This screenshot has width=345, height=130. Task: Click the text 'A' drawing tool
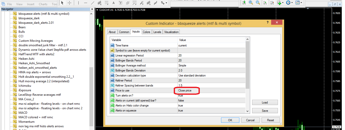click(114, 3)
